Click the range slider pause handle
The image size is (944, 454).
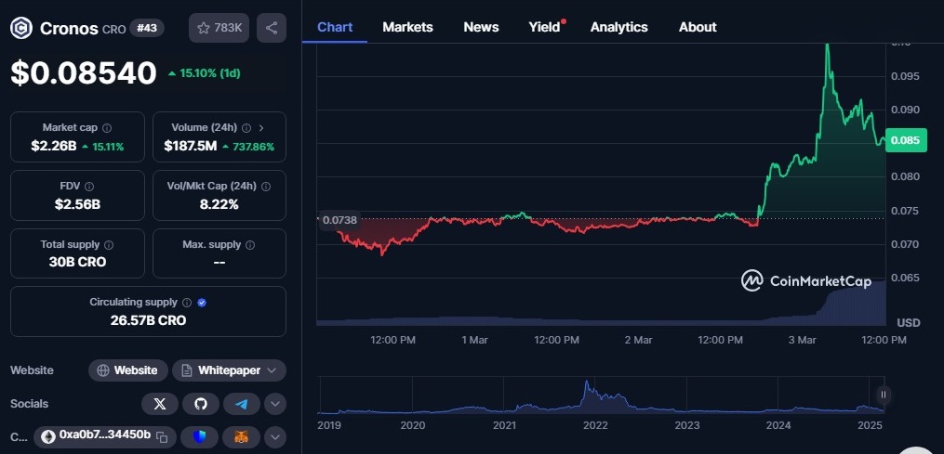click(x=884, y=395)
